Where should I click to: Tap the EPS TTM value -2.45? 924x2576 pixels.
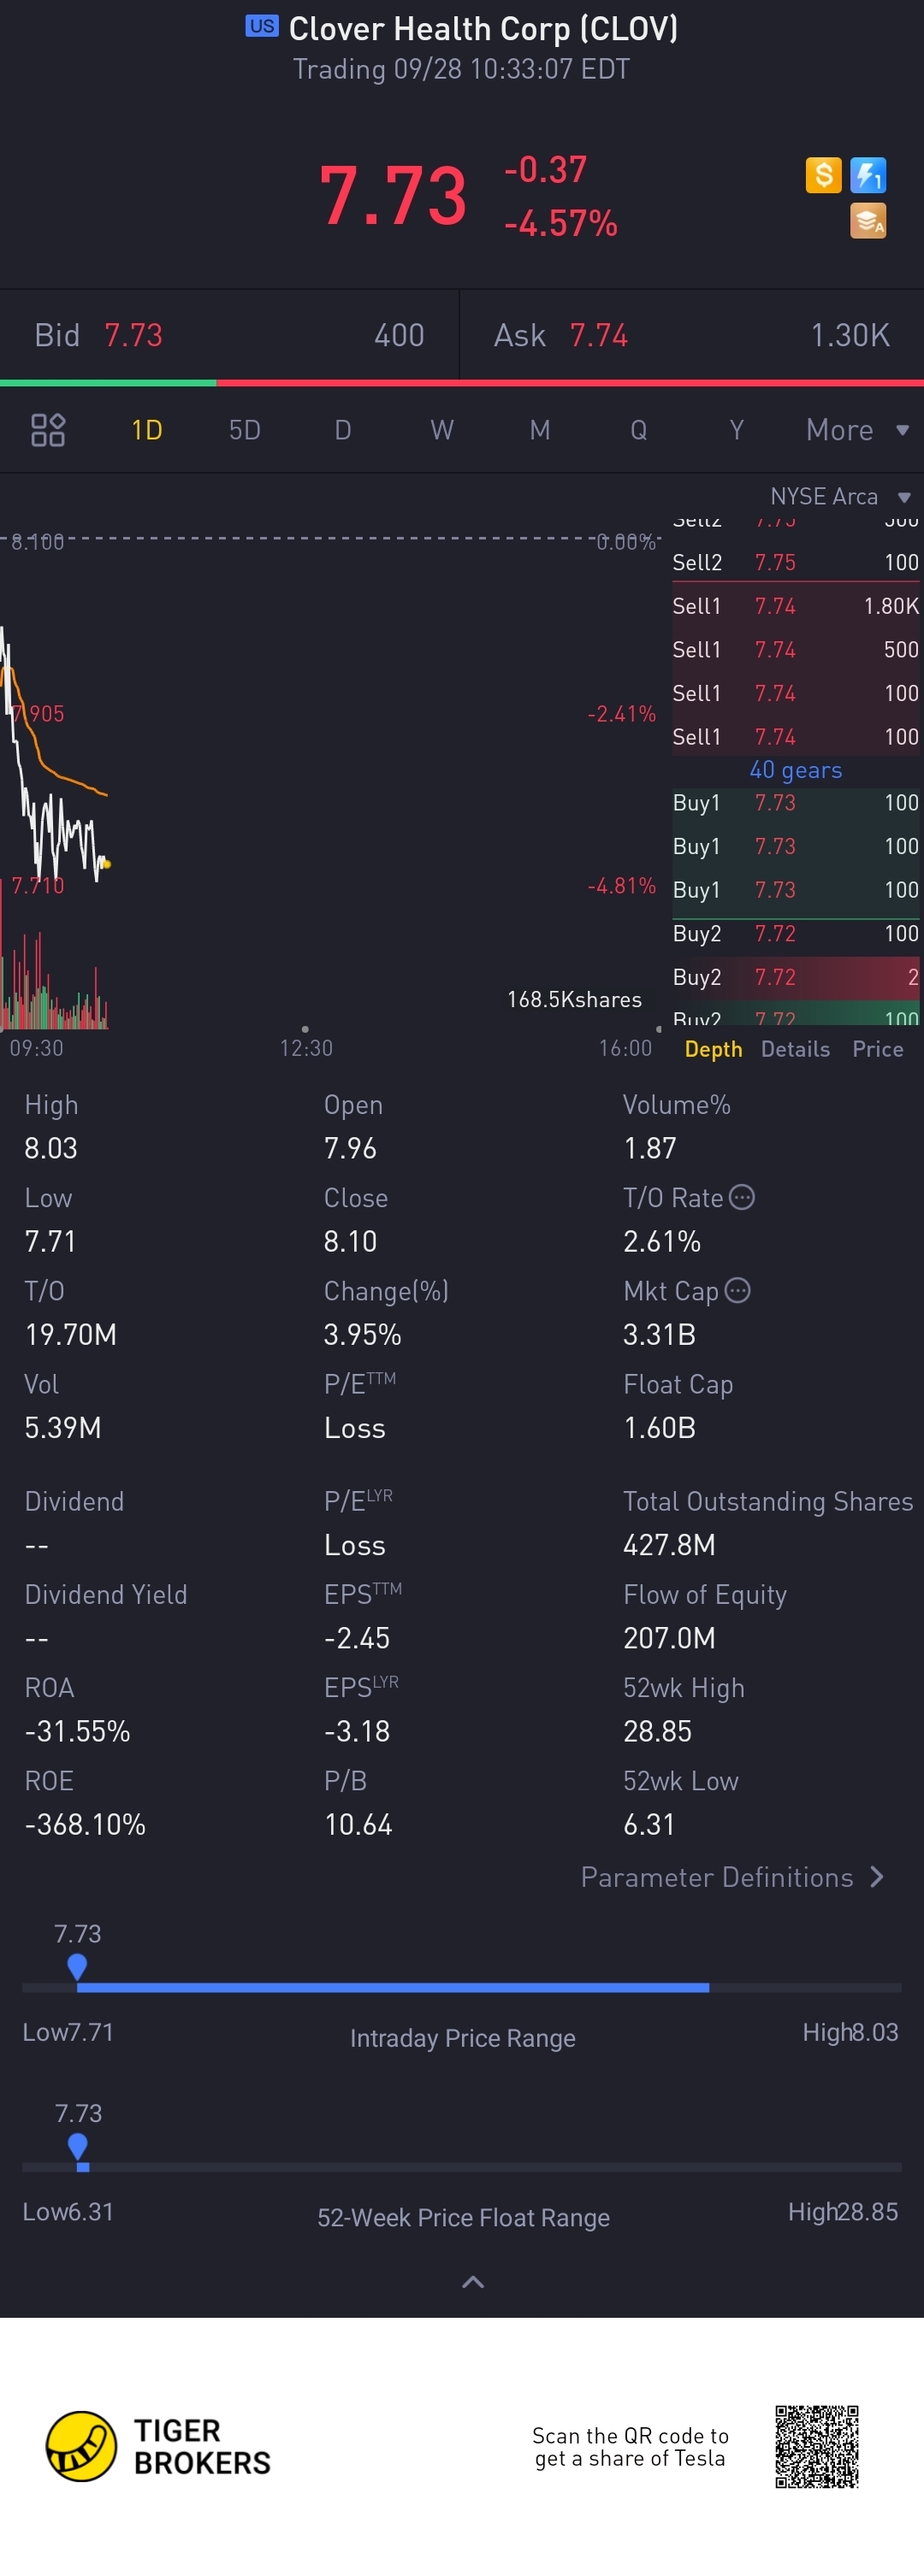(x=358, y=1638)
